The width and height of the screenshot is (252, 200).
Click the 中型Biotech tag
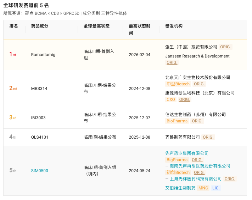point(178,84)
